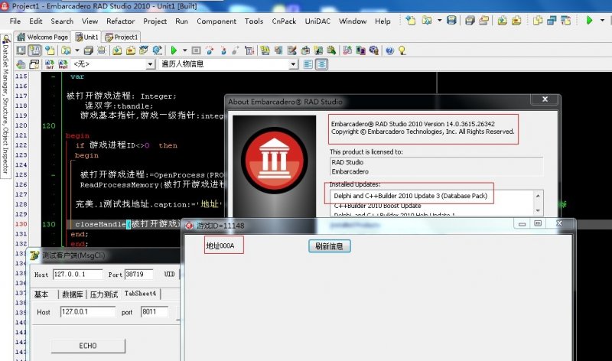Click Host field 127.0.0.1 beside Port 38719
612x361 pixels.
point(78,275)
